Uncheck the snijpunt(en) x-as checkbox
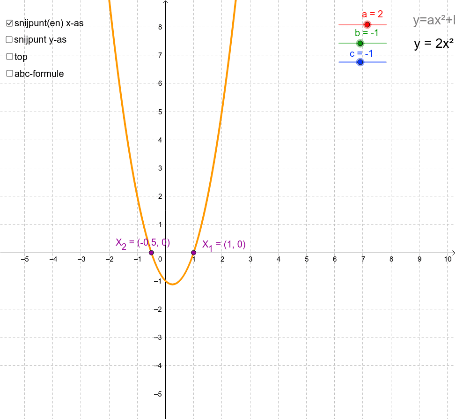Image resolution: width=456 pixels, height=420 pixels. [9, 23]
